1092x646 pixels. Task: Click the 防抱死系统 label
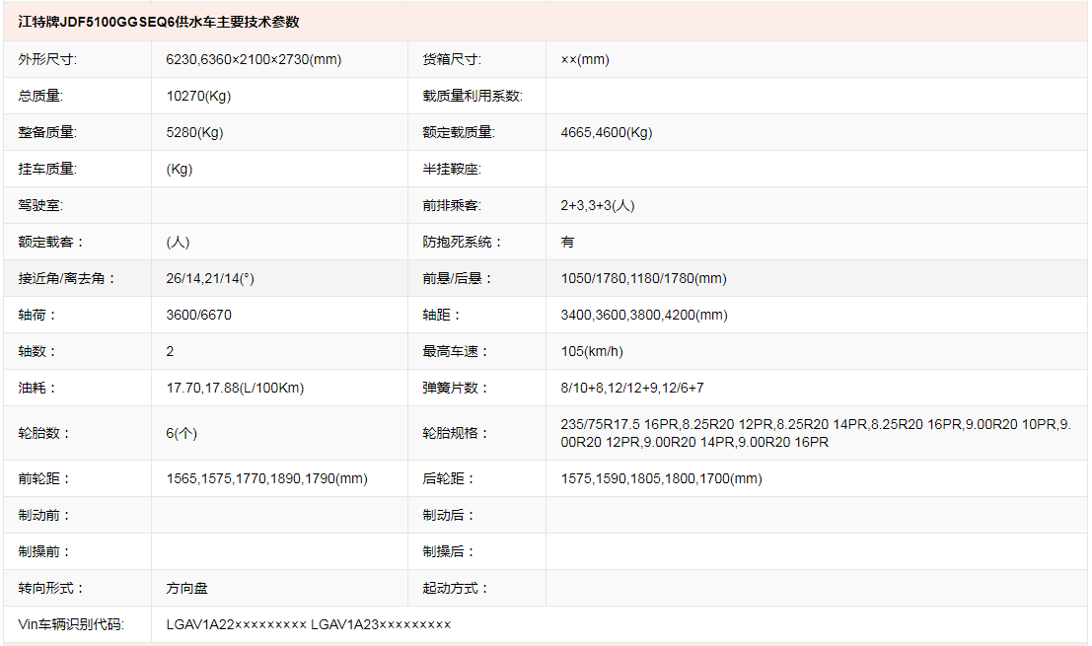[x=463, y=243]
